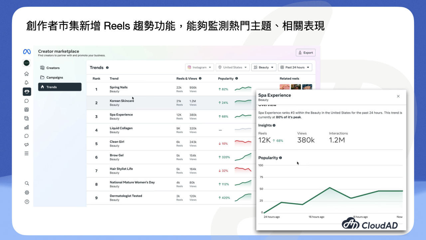This screenshot has width=426, height=240.
Task: Click the Hair Stylist Life 32% decrease
Action: (x=223, y=171)
